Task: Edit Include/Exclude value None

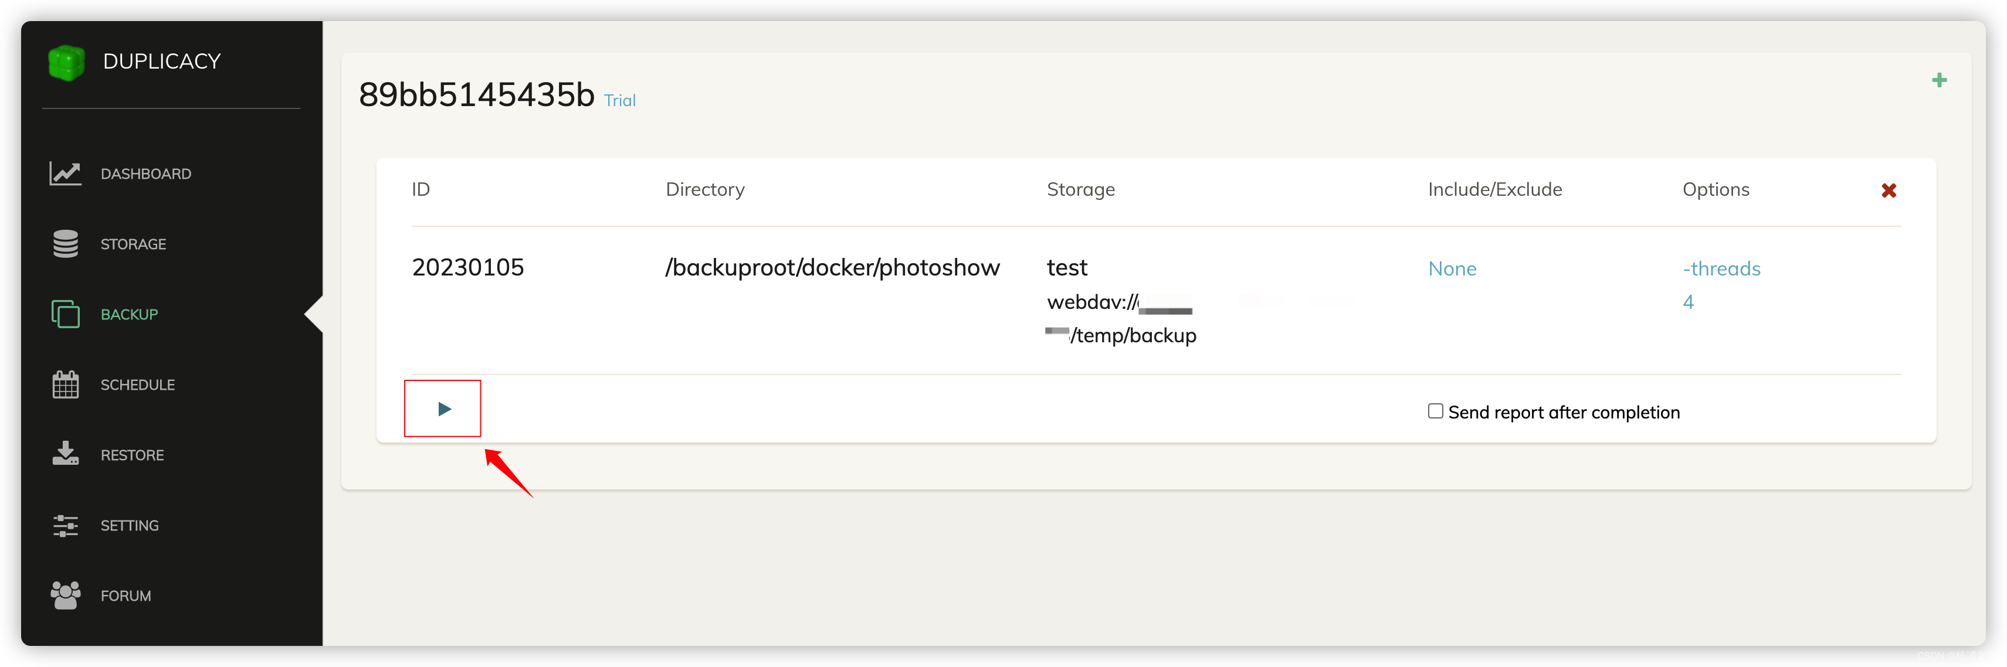Action: coord(1452,268)
